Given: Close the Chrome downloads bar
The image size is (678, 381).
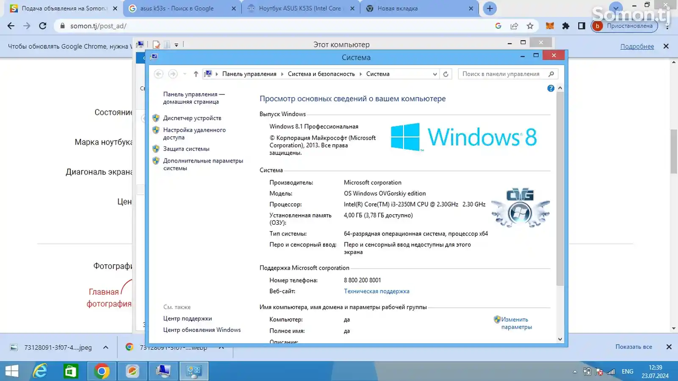Looking at the screenshot, I should pos(669,347).
